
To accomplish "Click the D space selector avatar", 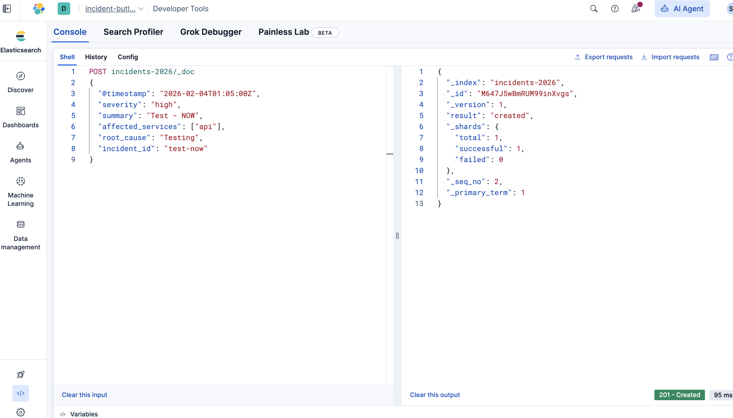I will (x=64, y=9).
